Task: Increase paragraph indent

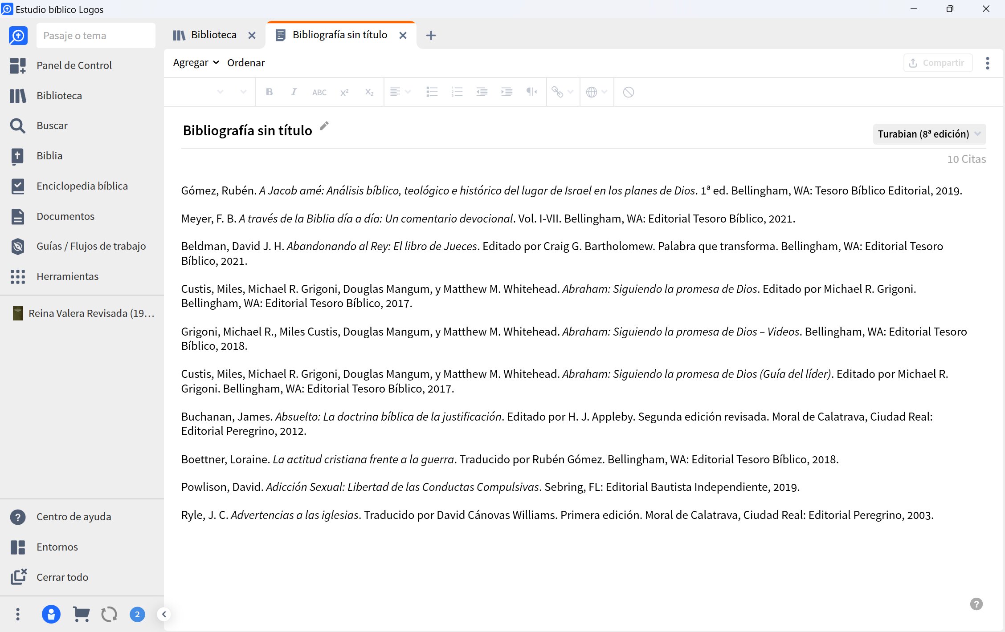Action: coord(507,92)
